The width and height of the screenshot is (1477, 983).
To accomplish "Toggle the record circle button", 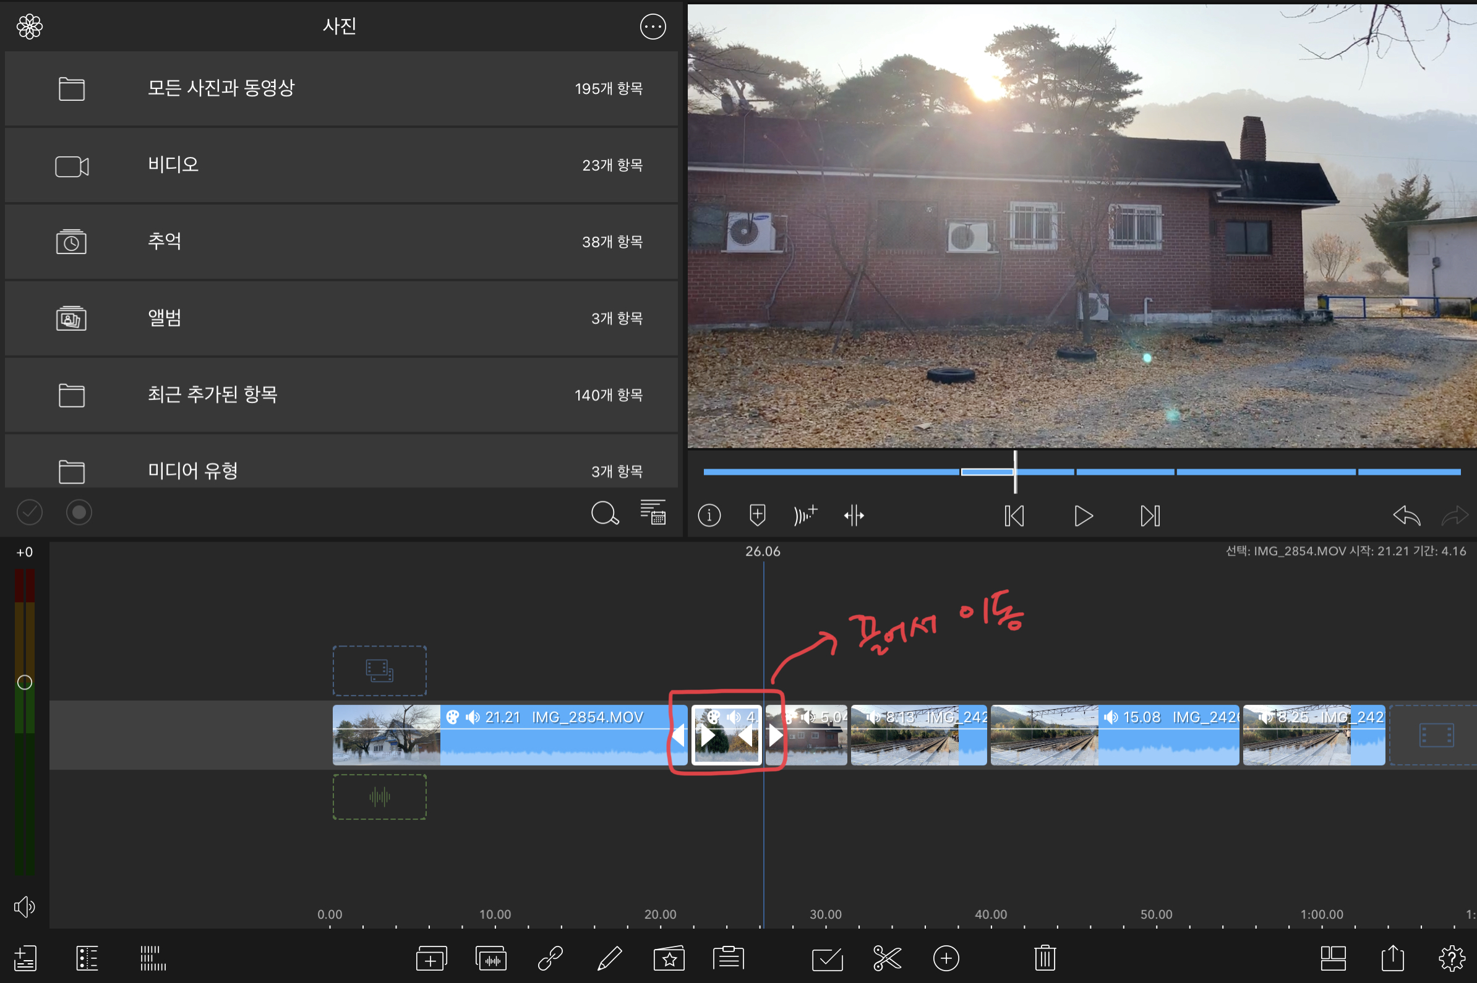I will click(79, 512).
